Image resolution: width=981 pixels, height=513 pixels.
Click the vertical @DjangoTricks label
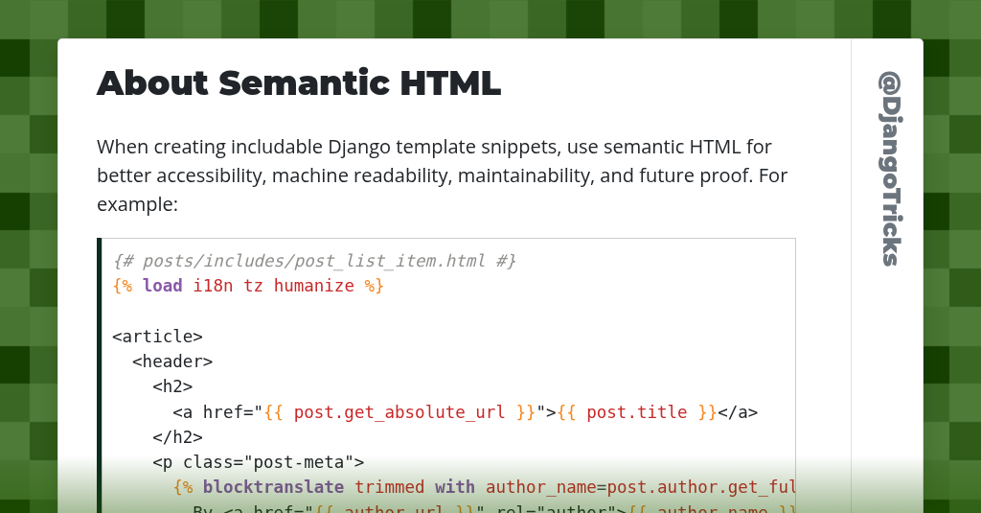point(889,169)
